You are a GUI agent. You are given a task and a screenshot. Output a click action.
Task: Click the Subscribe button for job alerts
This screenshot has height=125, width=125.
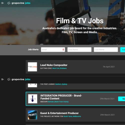[x=122, y=50]
